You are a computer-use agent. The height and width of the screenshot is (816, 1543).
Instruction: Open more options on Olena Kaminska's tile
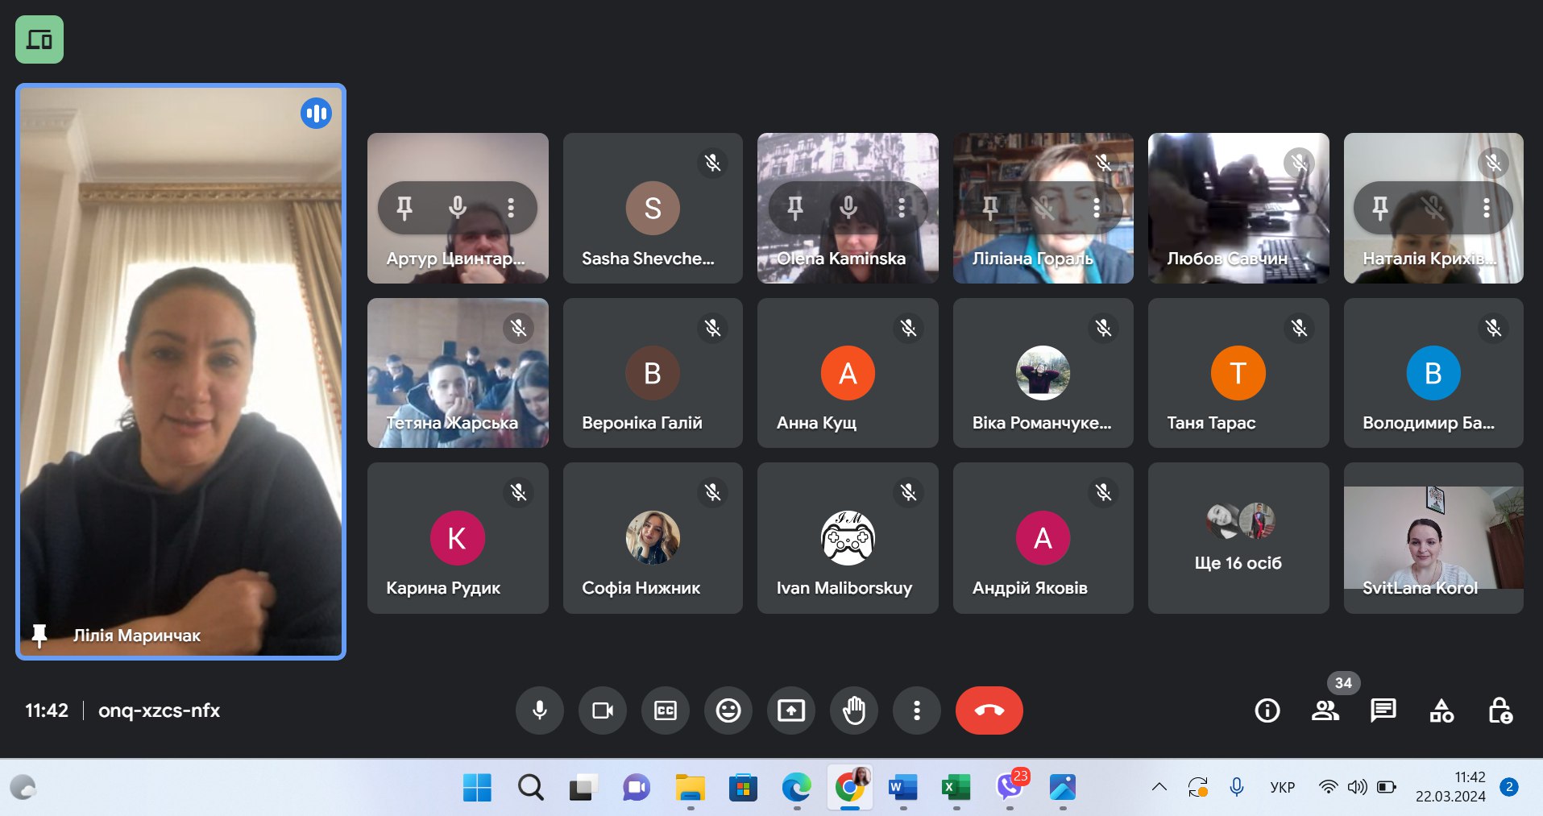pos(902,208)
